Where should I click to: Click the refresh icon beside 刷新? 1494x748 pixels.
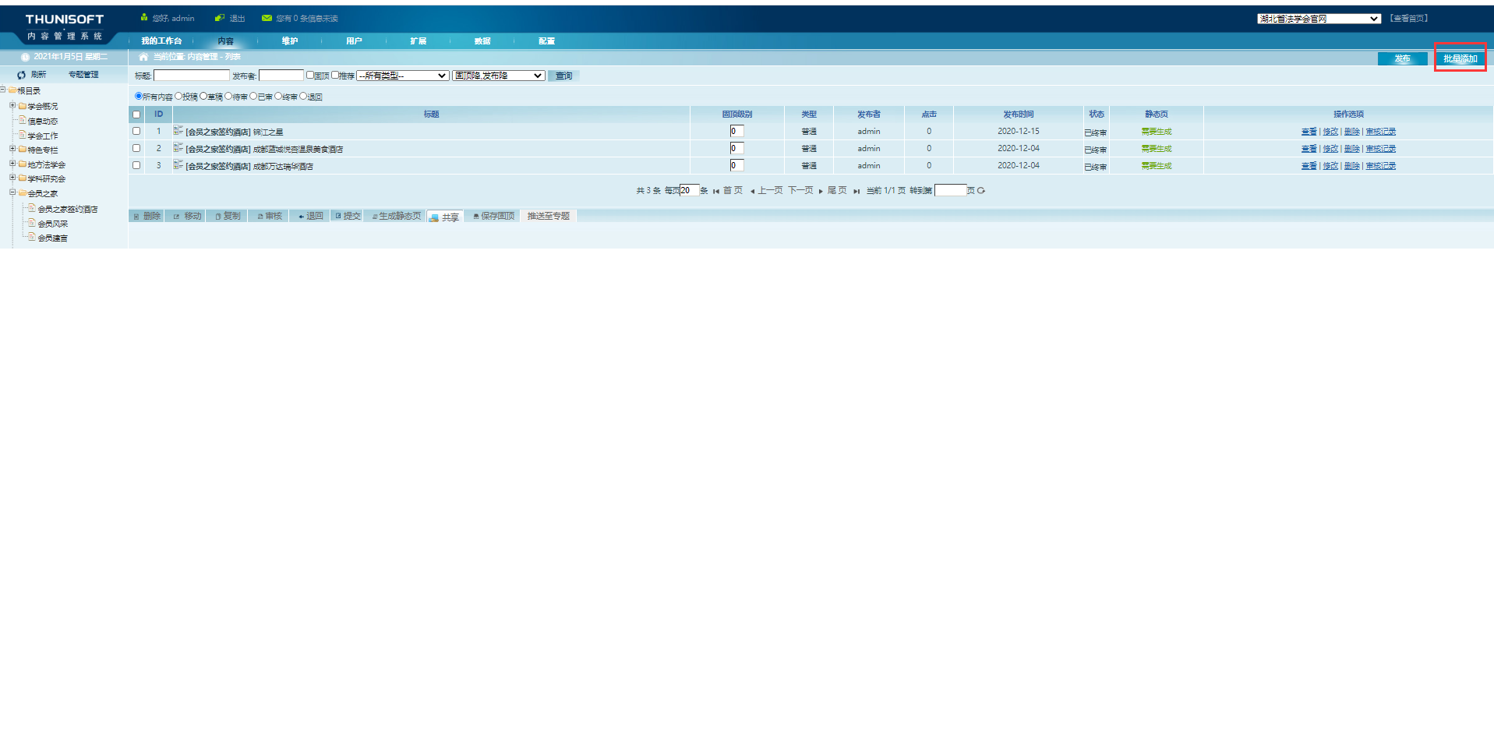pyautogui.click(x=21, y=75)
